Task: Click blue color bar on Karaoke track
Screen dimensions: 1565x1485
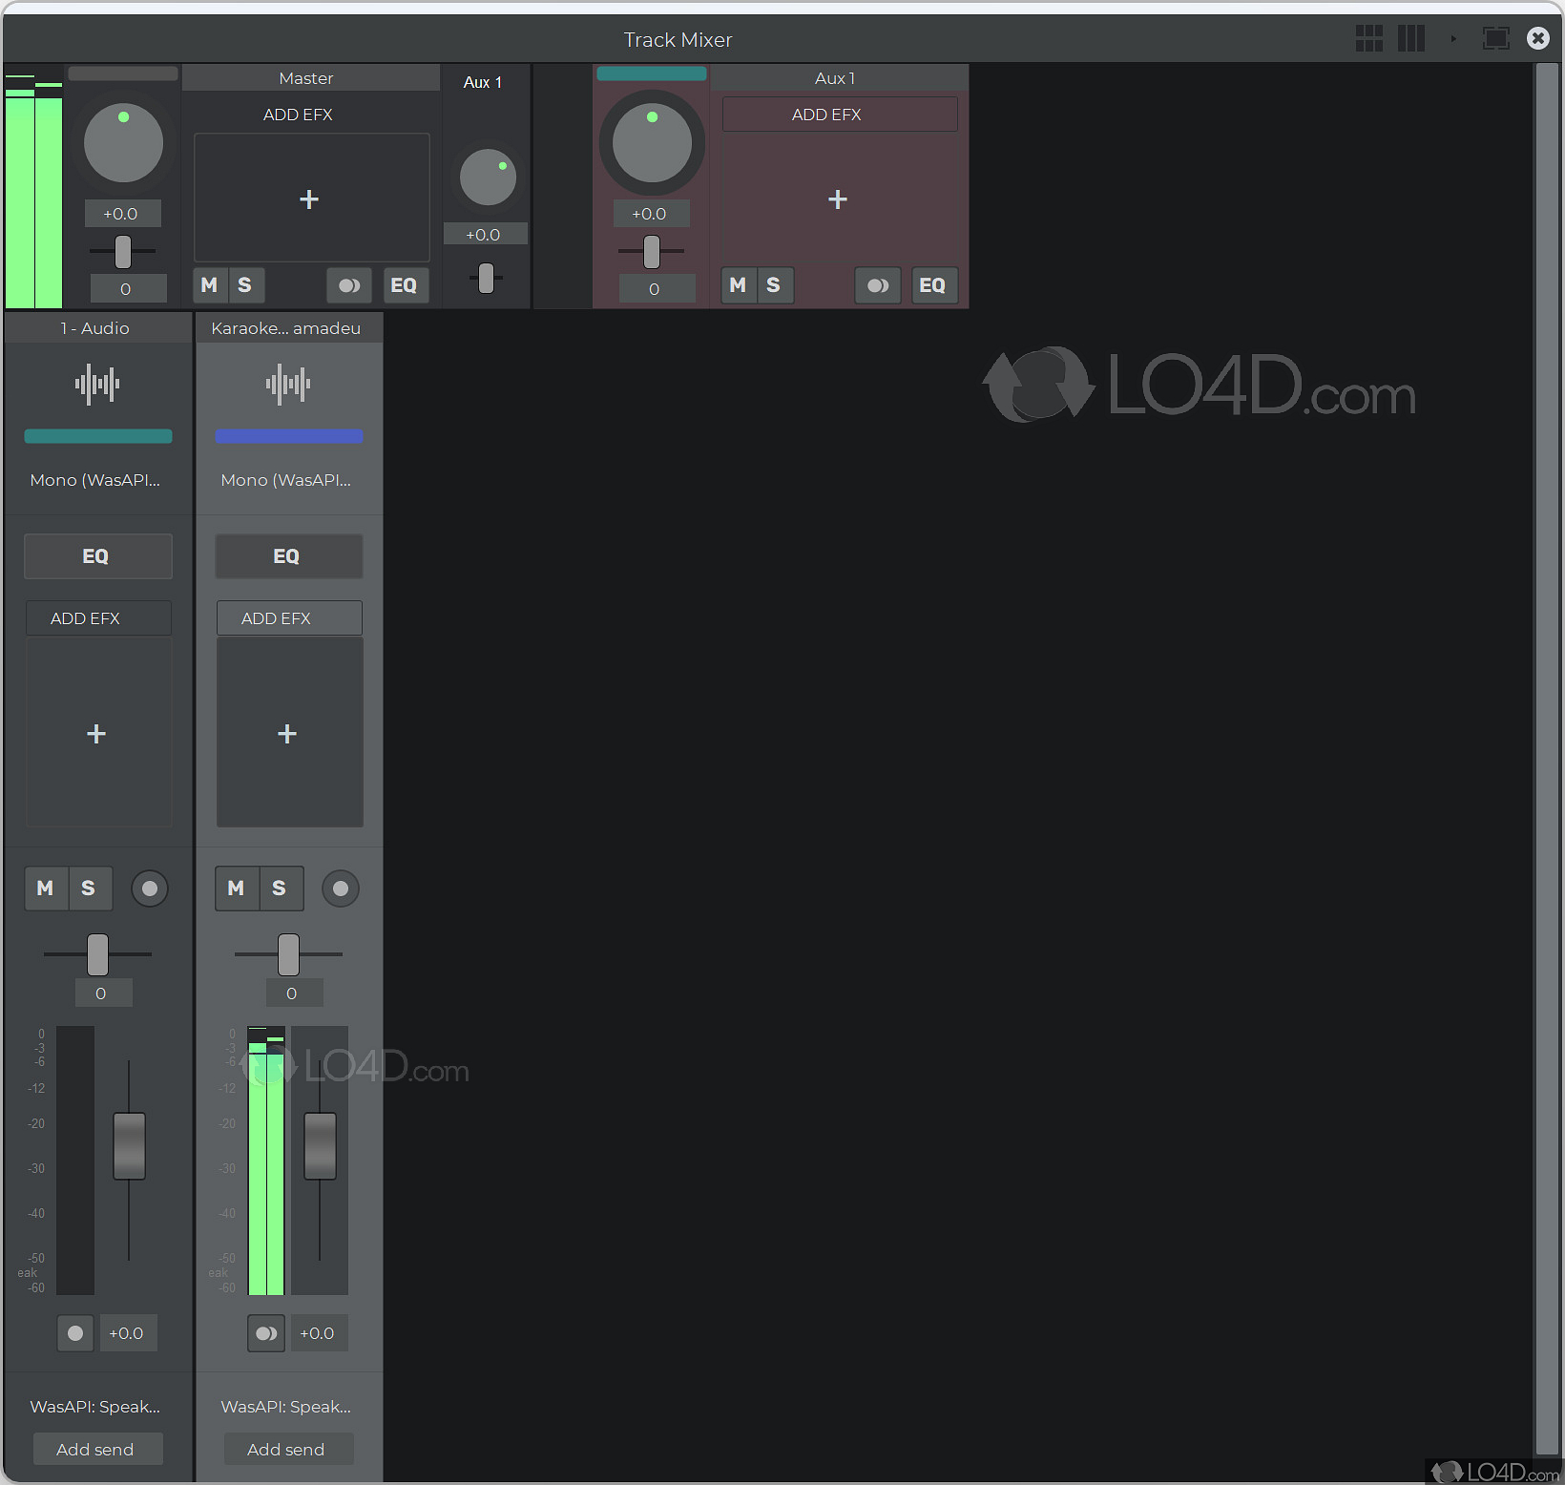Action: tap(289, 436)
